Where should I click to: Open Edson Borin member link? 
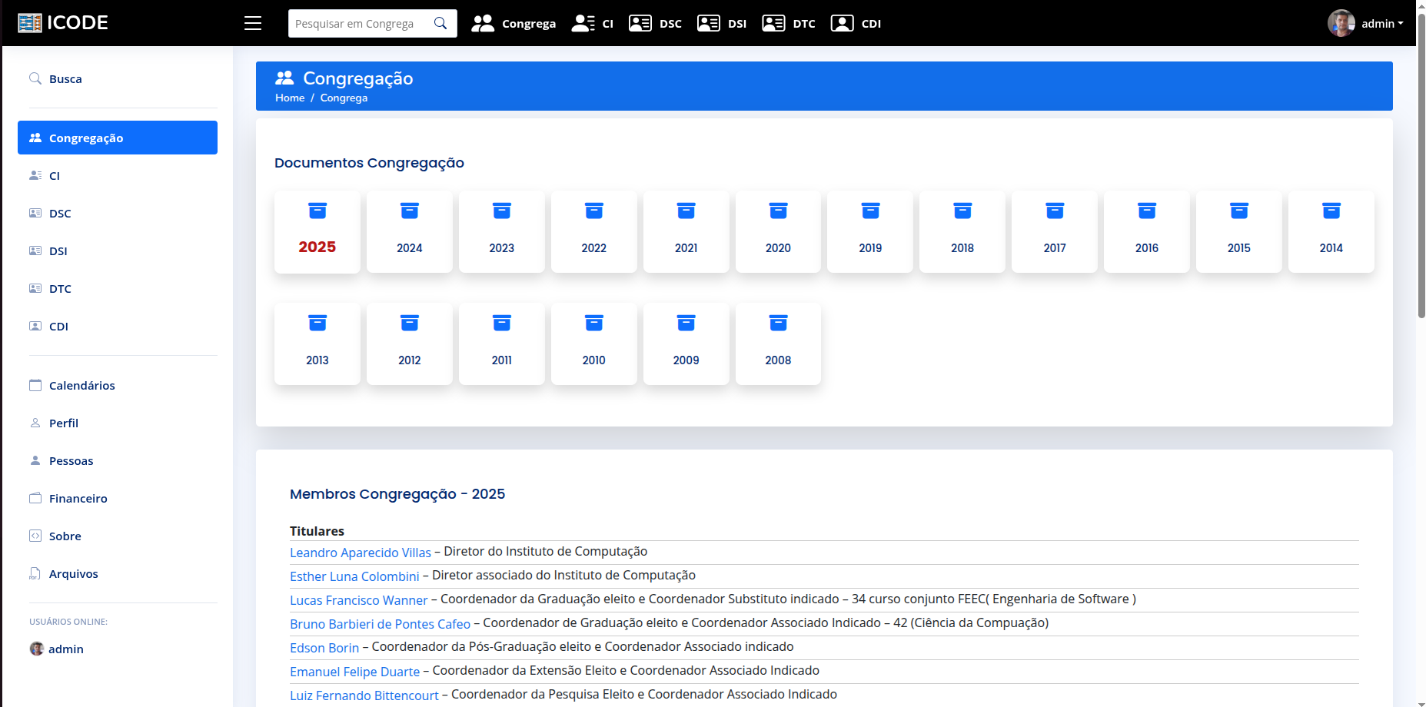[x=324, y=648]
